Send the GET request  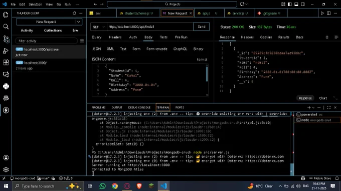click(201, 26)
